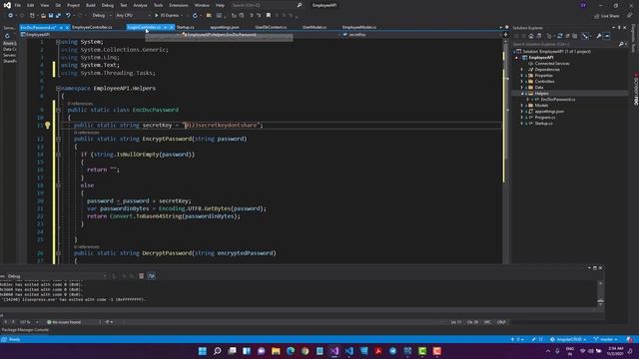
Task: Open the Analyze menu
Action: (x=140, y=5)
